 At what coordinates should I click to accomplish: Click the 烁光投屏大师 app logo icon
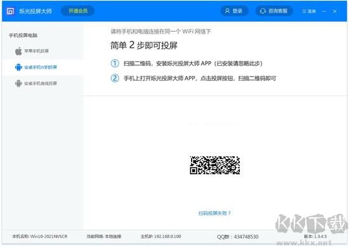click(x=10, y=11)
